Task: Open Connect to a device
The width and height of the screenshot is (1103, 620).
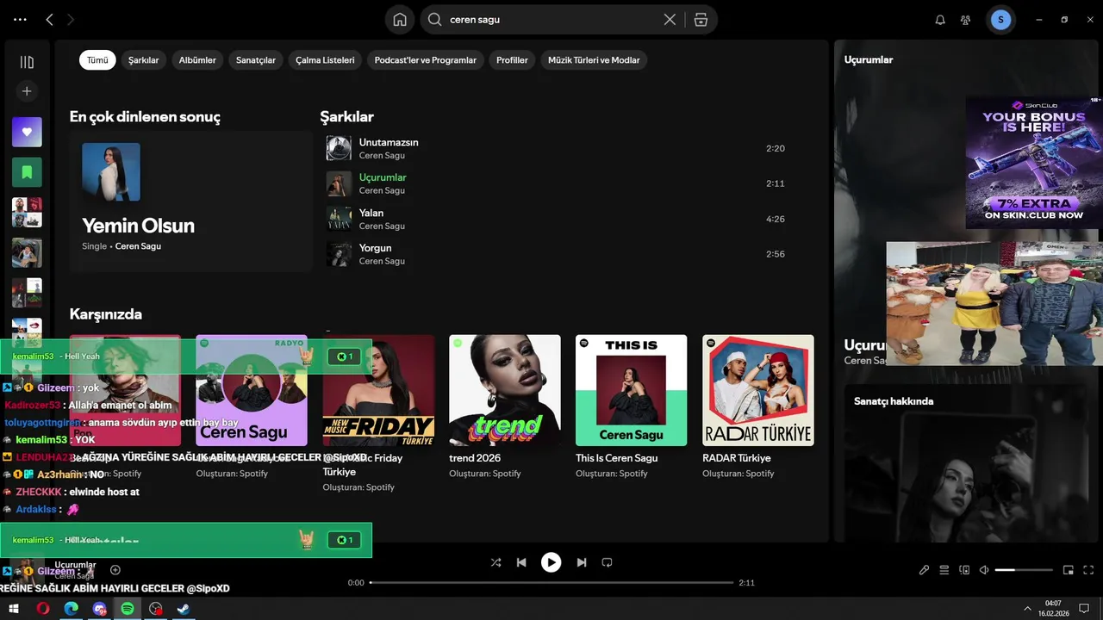Action: coord(964,570)
